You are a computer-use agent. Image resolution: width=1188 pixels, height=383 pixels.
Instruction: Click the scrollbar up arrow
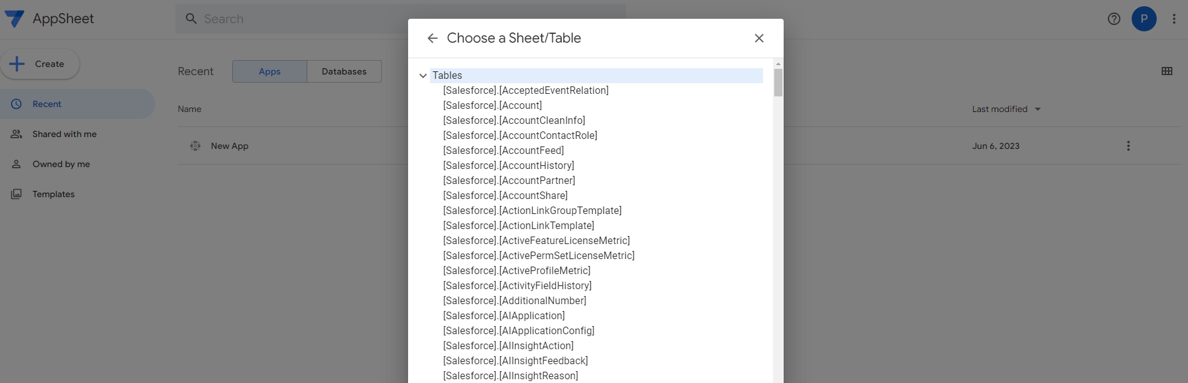point(779,64)
